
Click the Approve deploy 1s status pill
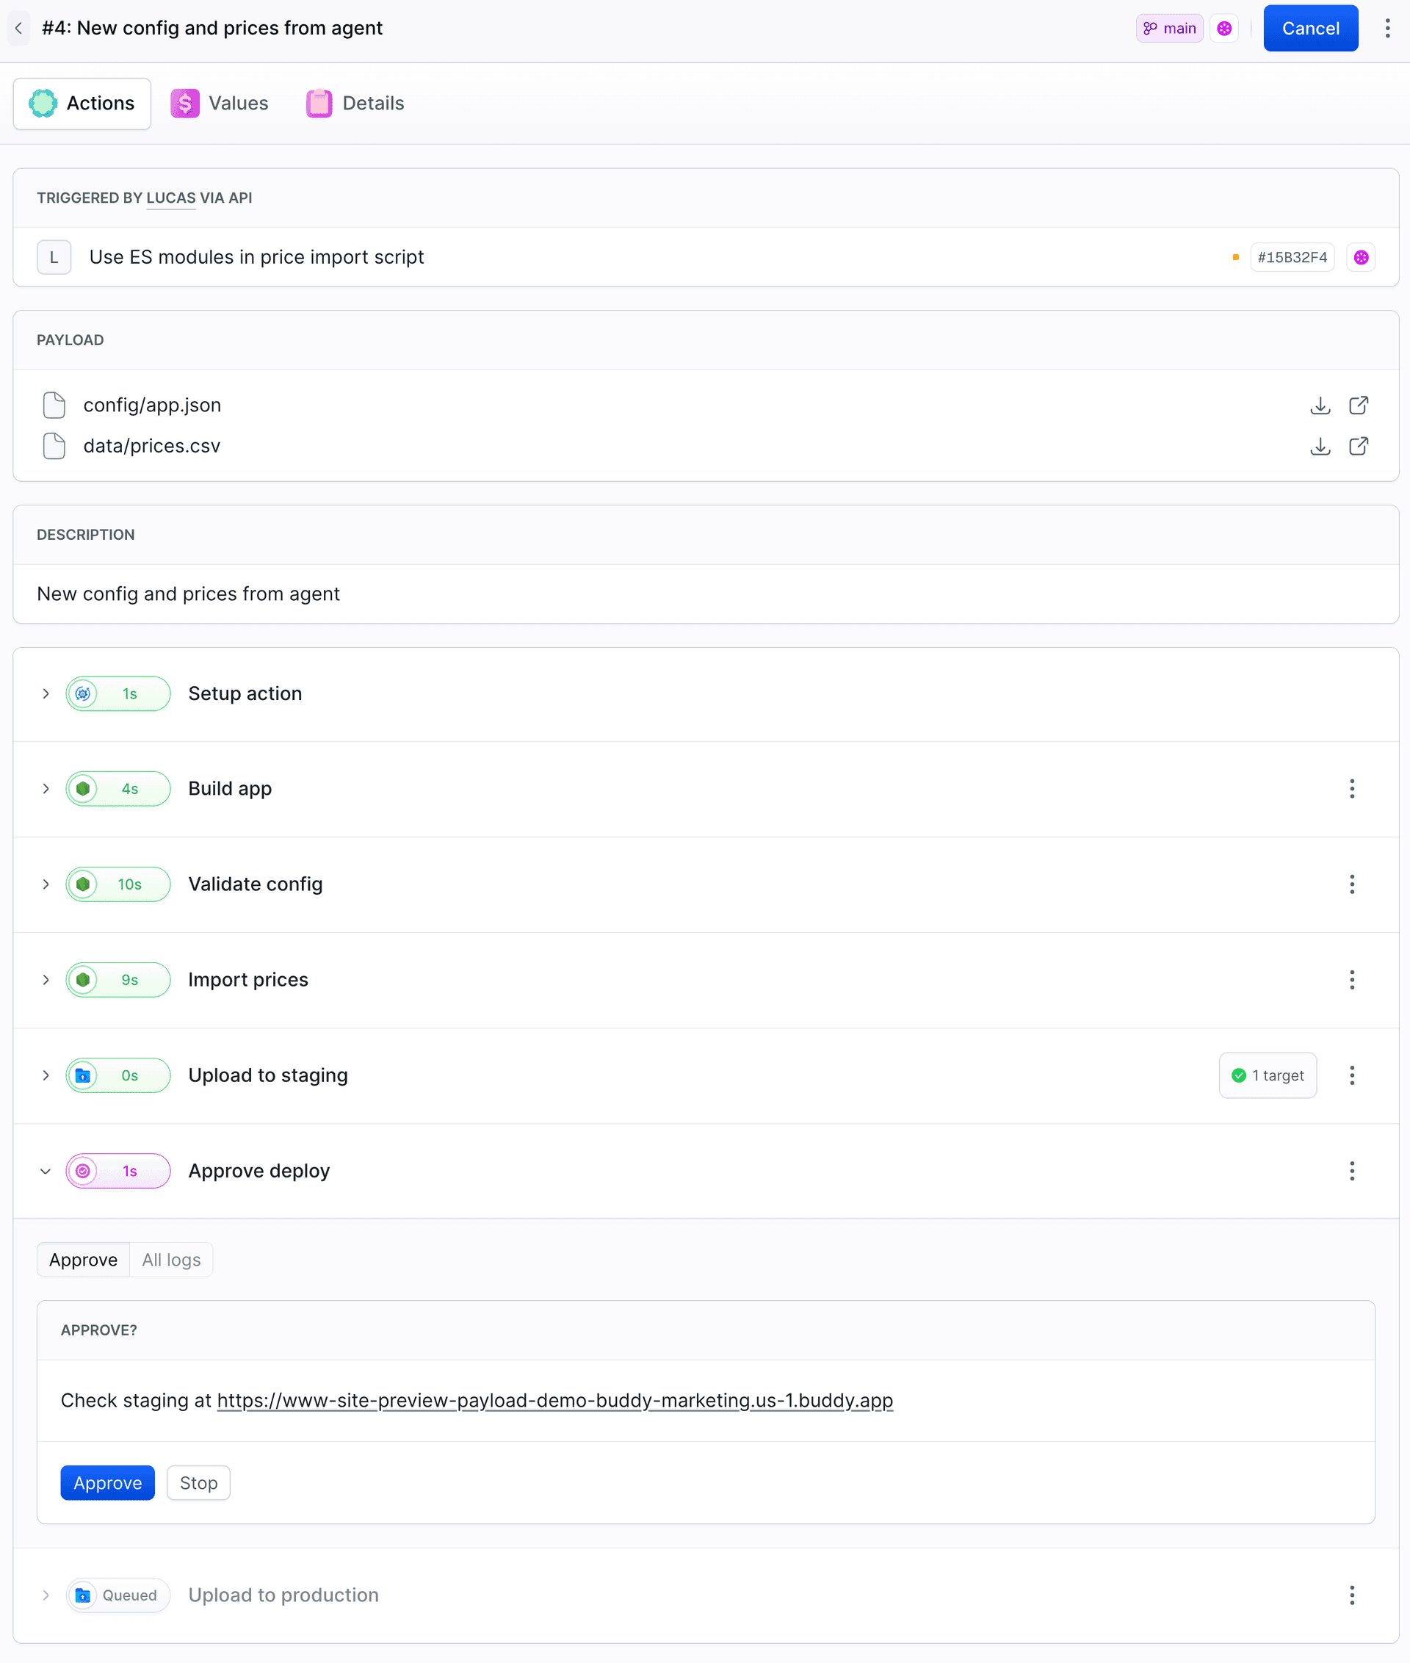click(x=118, y=1172)
